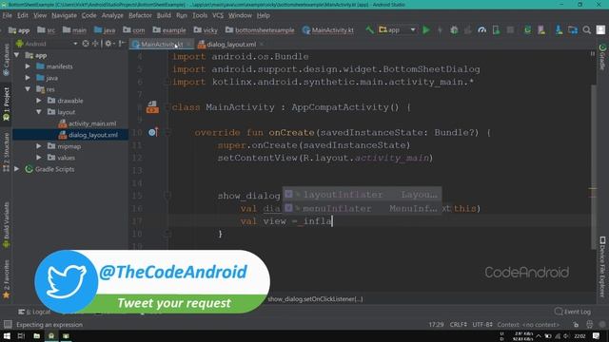Open the Captures side tab
609x342 pixels.
coord(7,60)
